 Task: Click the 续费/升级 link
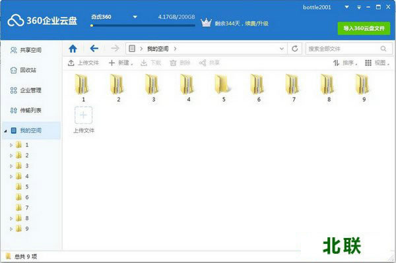tap(257, 24)
